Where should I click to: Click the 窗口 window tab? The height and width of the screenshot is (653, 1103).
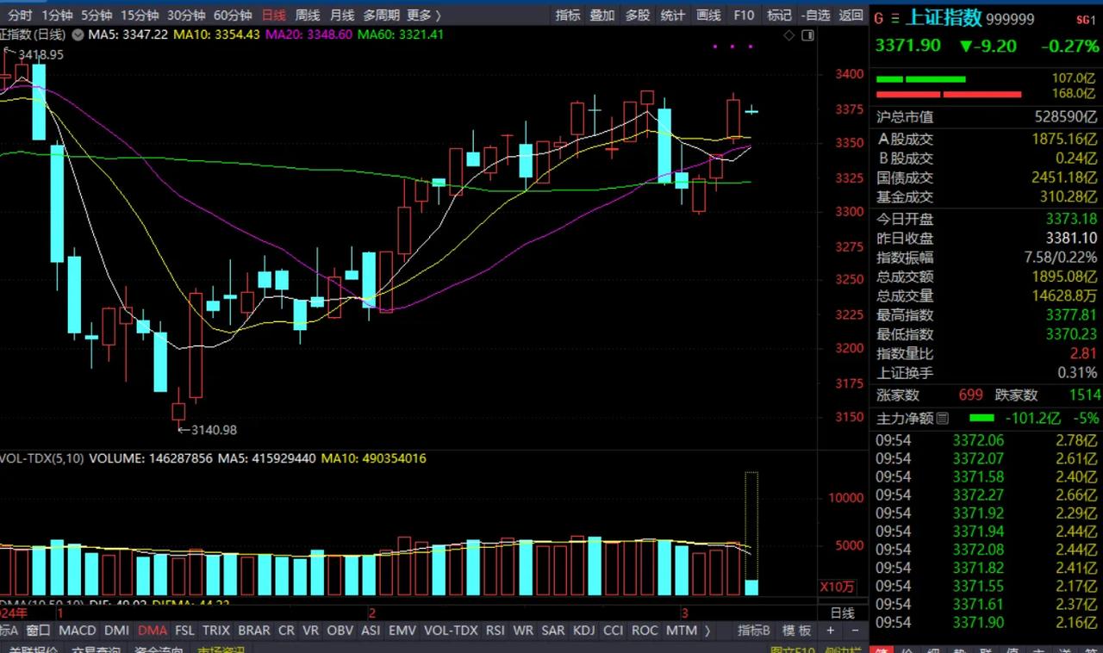pyautogui.click(x=39, y=631)
